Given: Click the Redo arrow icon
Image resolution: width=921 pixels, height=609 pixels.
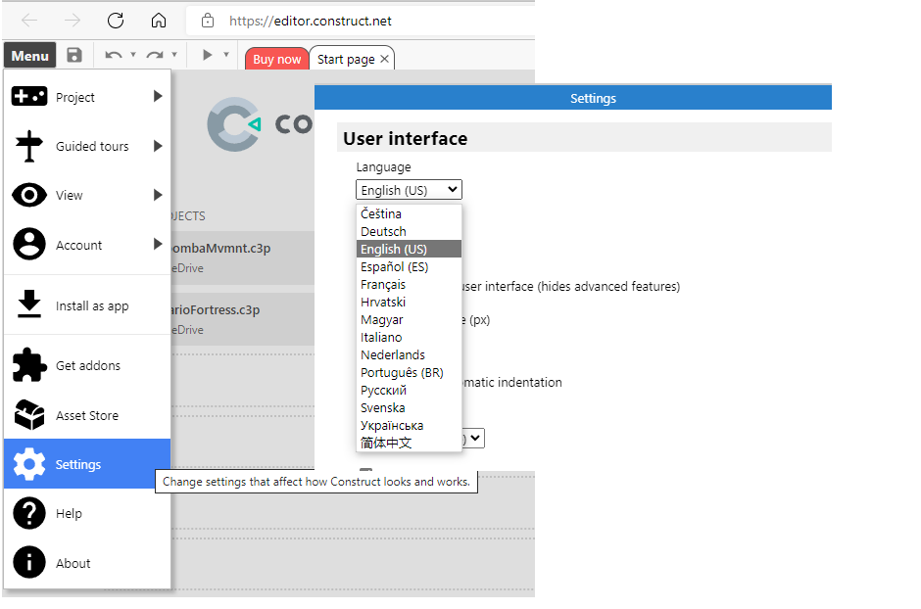Looking at the screenshot, I should tap(155, 55).
